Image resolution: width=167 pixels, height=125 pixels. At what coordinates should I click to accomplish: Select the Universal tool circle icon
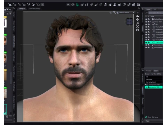(82, 5)
